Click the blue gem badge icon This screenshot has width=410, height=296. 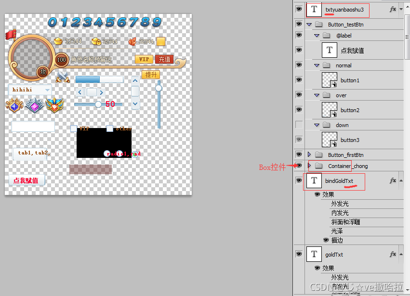pyautogui.click(x=14, y=105)
